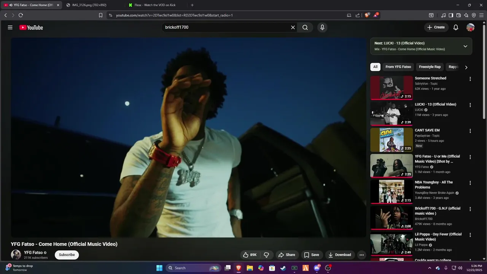Image resolution: width=487 pixels, height=274 pixels.
Task: Reload the page in browser
Action: click(21, 15)
